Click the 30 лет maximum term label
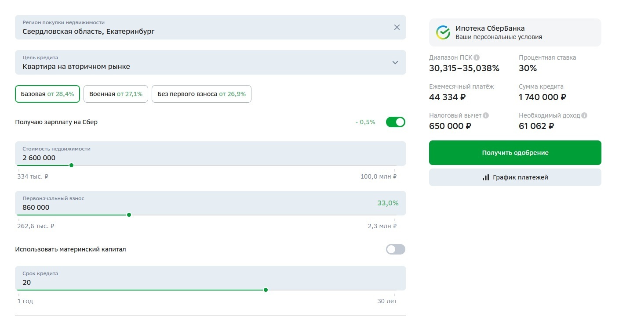The image size is (619, 330). point(387,301)
